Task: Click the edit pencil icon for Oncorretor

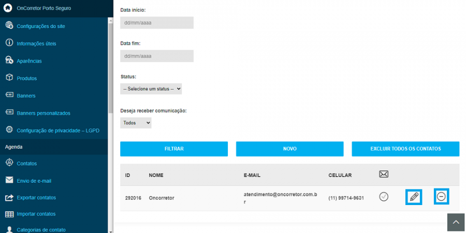Action: [x=413, y=197]
